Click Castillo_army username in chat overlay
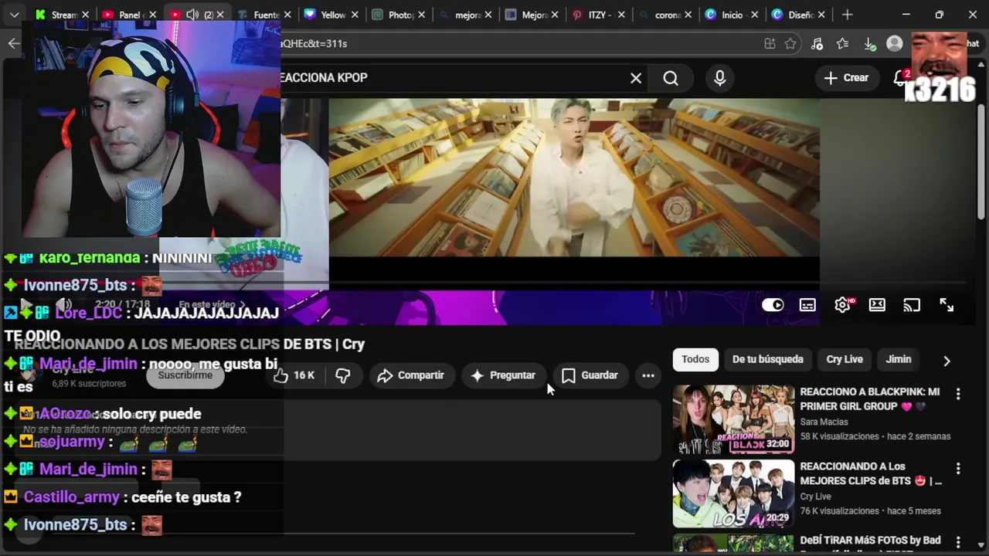The height and width of the screenshot is (556, 989). coord(72,497)
